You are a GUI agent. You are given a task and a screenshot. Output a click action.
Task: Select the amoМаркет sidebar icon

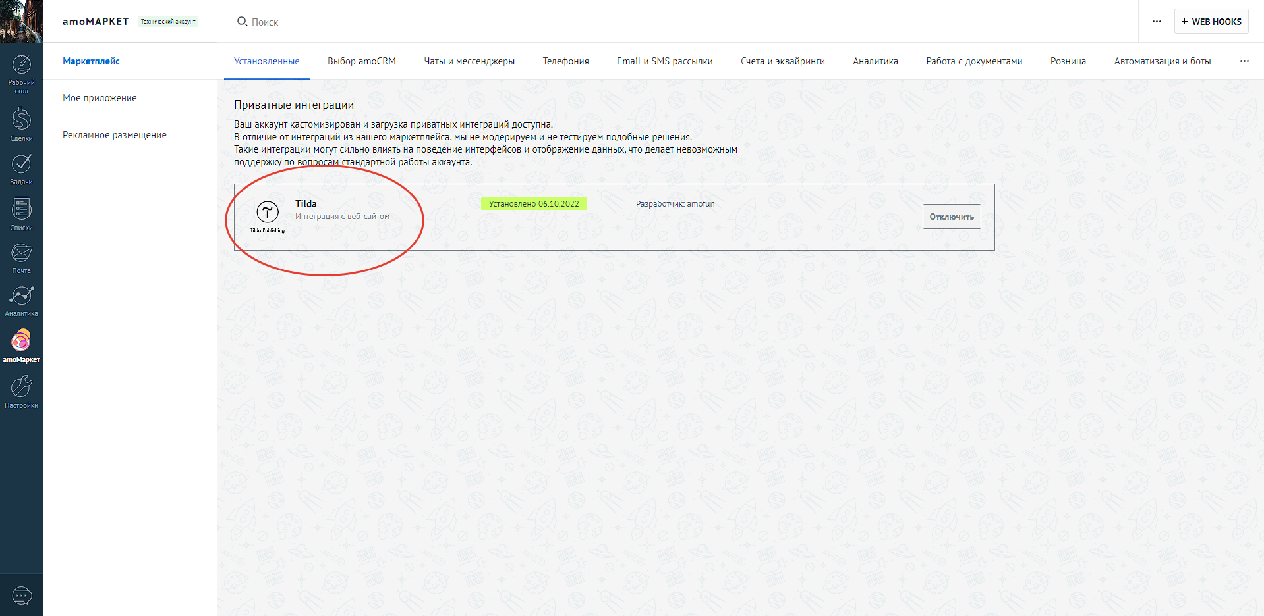click(21, 344)
